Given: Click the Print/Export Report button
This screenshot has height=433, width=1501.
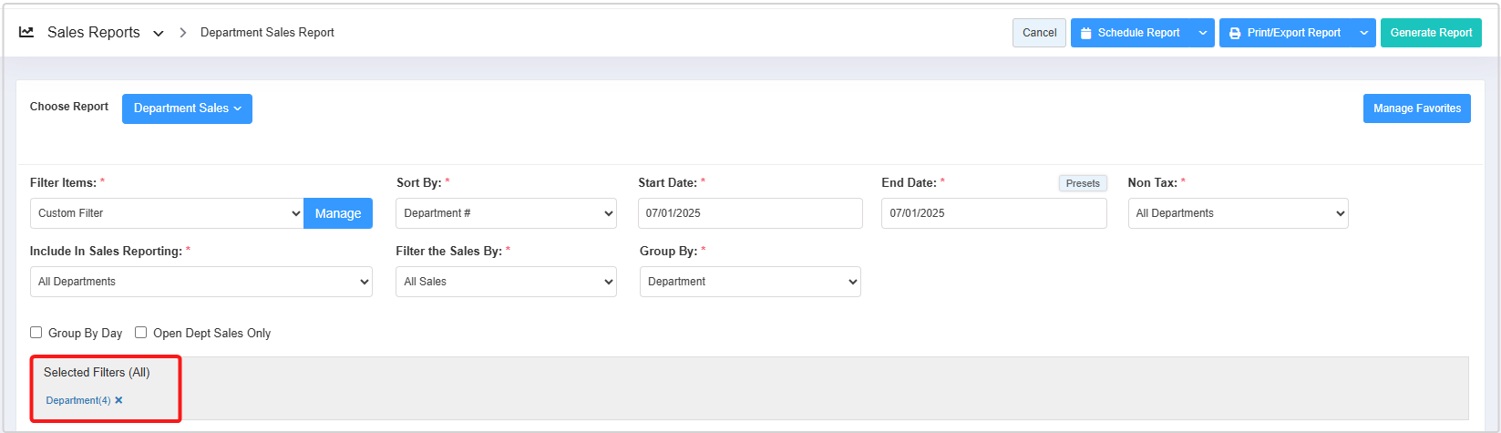Looking at the screenshot, I should [1285, 33].
